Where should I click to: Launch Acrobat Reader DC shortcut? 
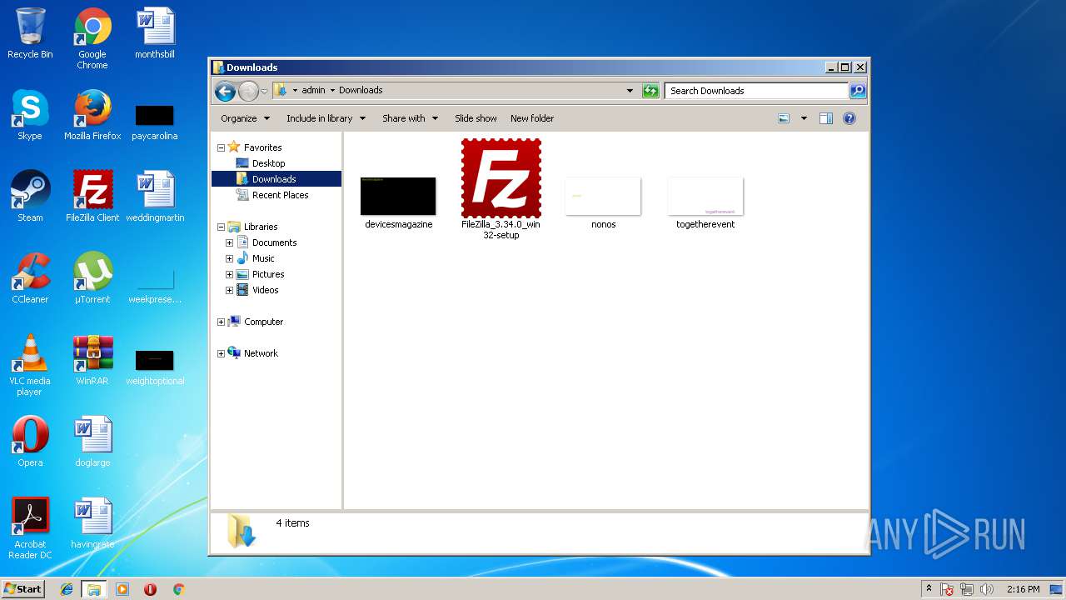pos(30,528)
